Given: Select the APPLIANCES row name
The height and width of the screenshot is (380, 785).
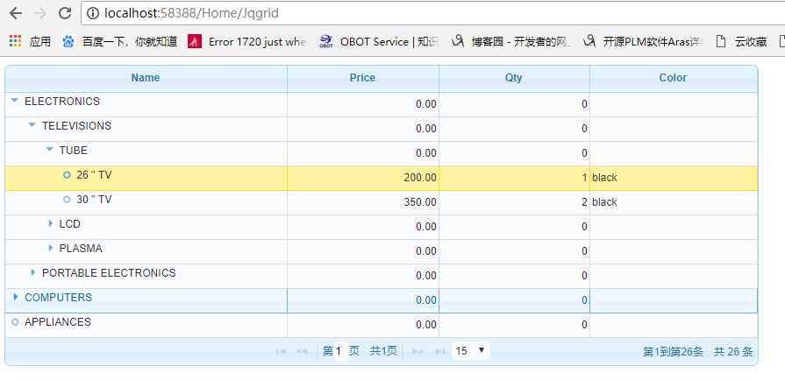Looking at the screenshot, I should (x=58, y=322).
